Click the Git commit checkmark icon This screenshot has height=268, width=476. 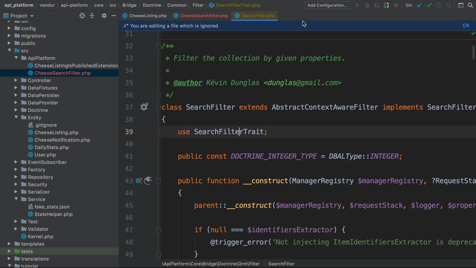click(429, 5)
